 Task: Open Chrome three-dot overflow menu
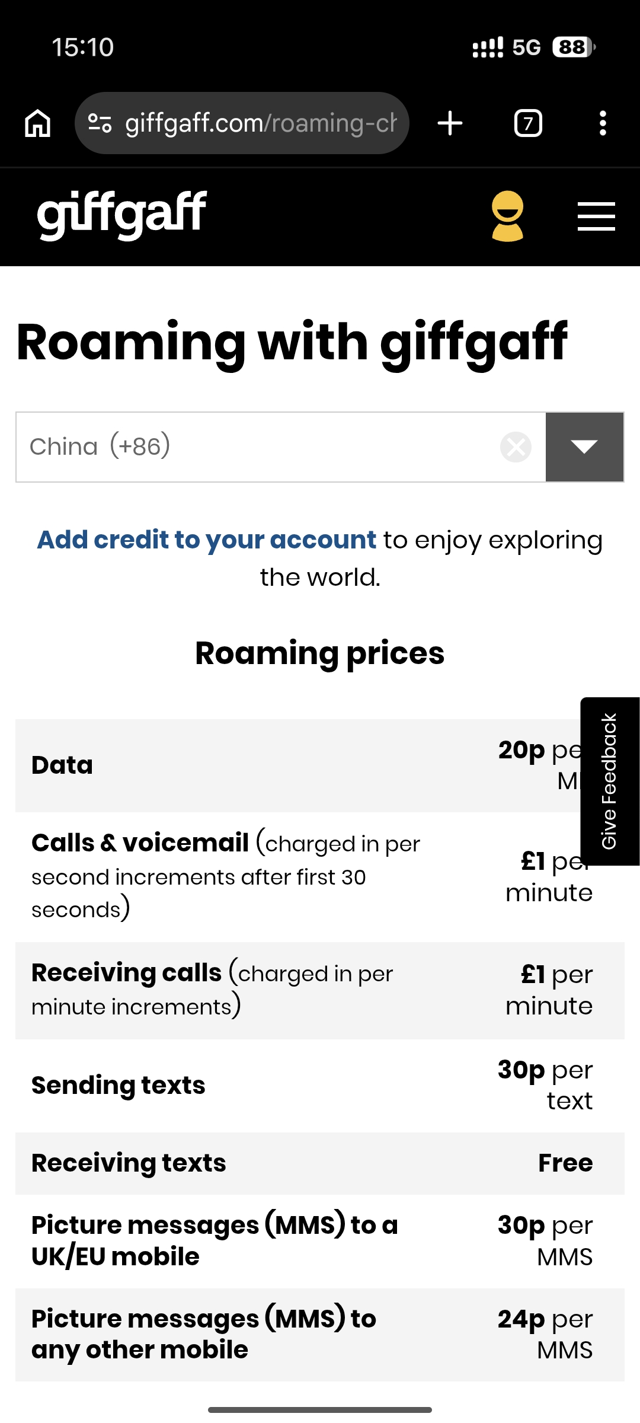[603, 123]
